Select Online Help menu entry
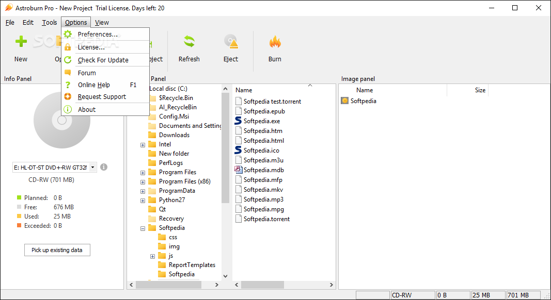 click(105, 85)
